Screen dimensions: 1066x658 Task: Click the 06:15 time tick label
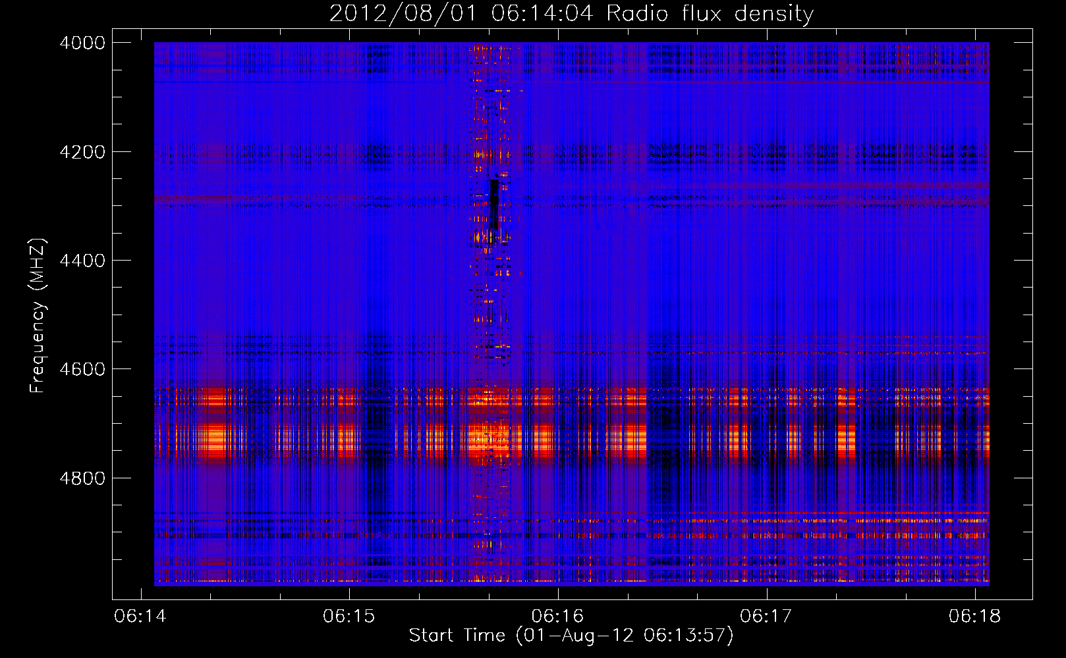point(349,617)
